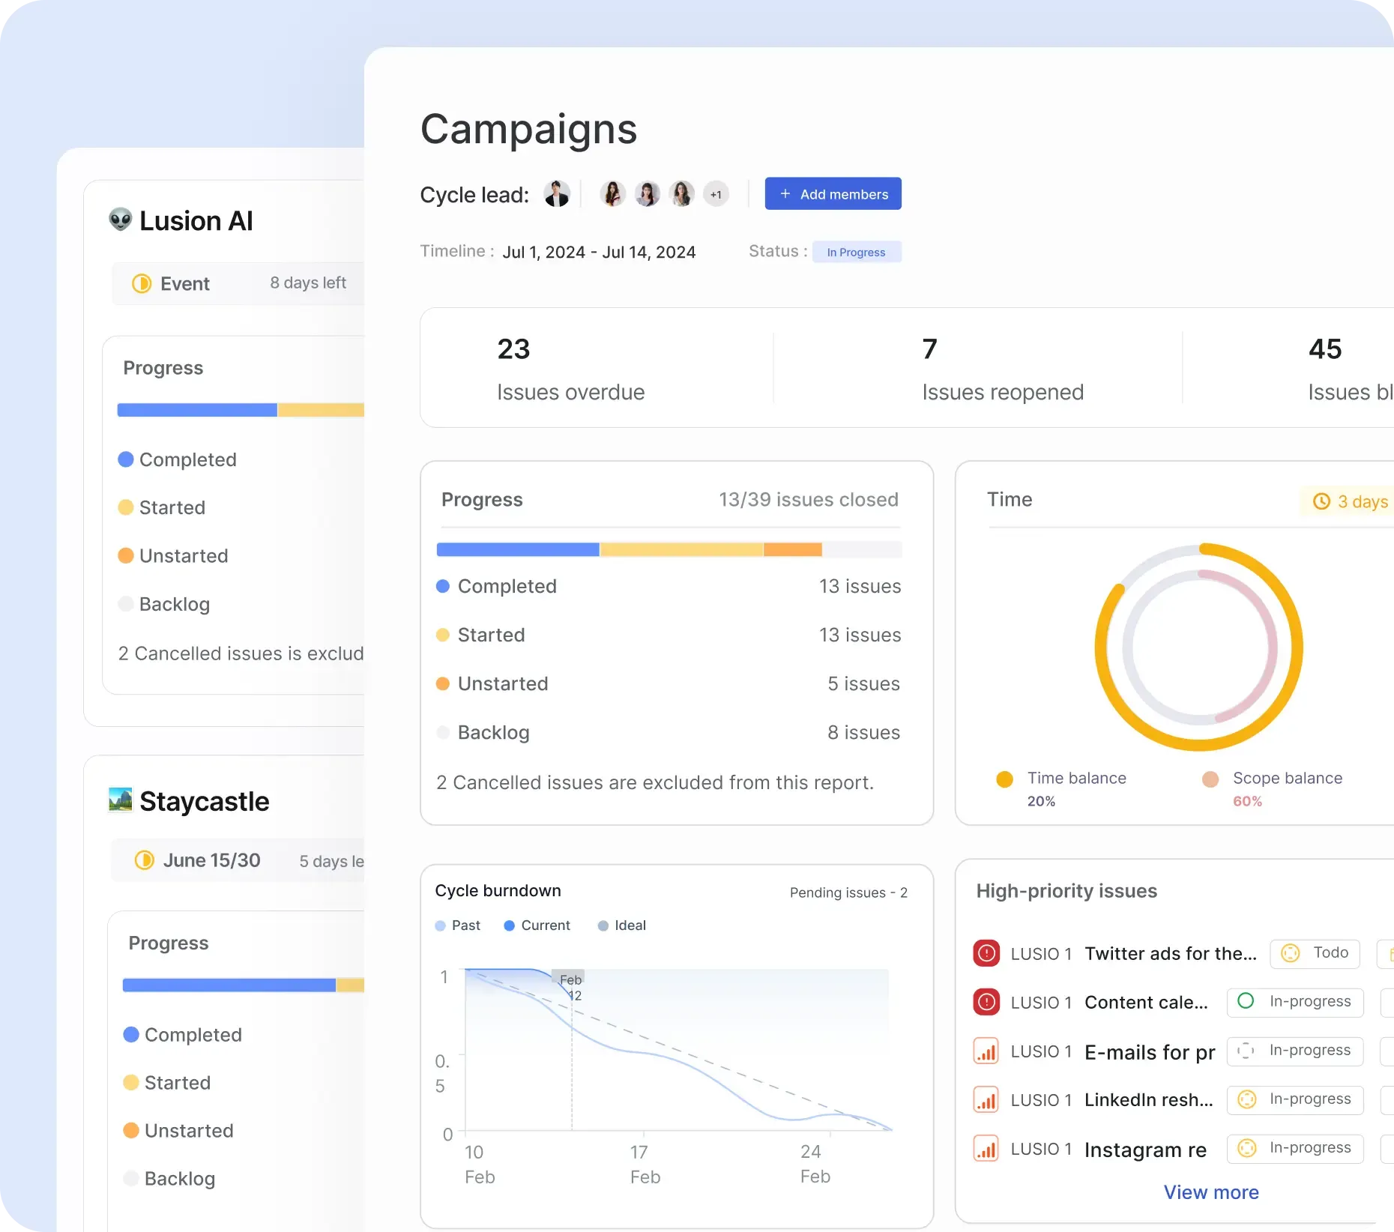Viewport: 1394px width, 1232px height.
Task: Click the cycle lead avatar
Action: pyautogui.click(x=556, y=194)
